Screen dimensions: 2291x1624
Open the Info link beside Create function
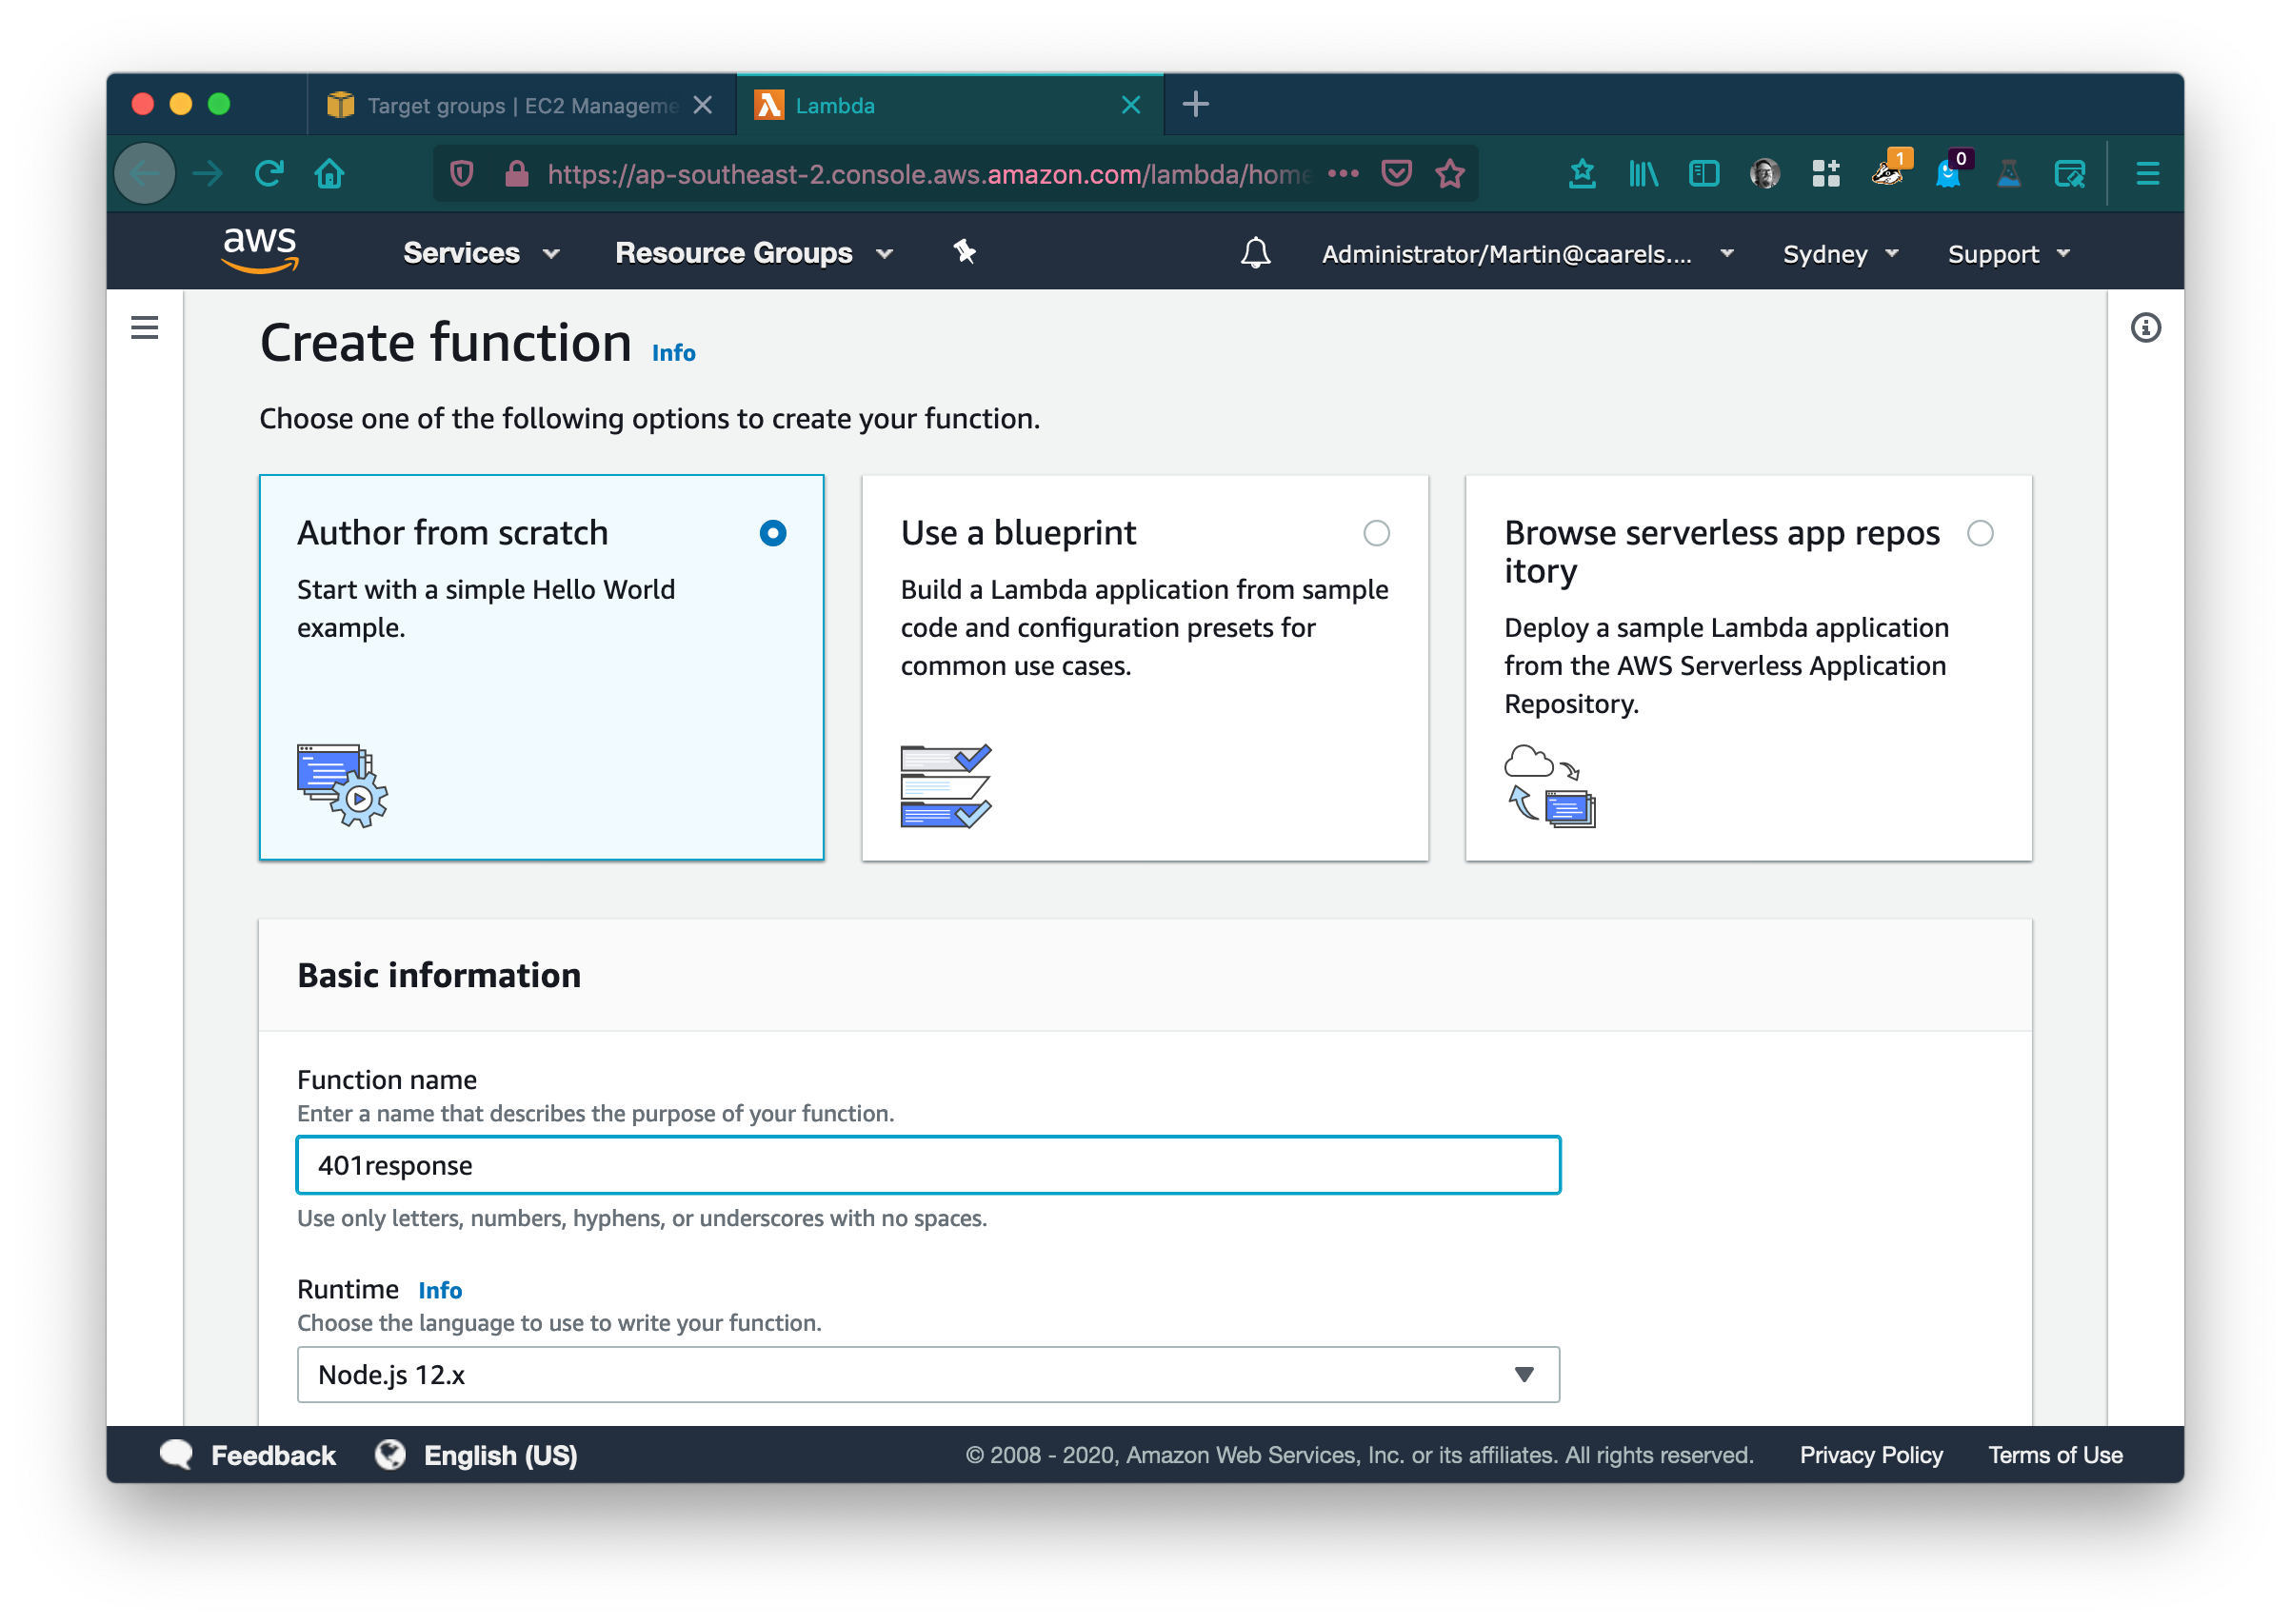tap(672, 352)
